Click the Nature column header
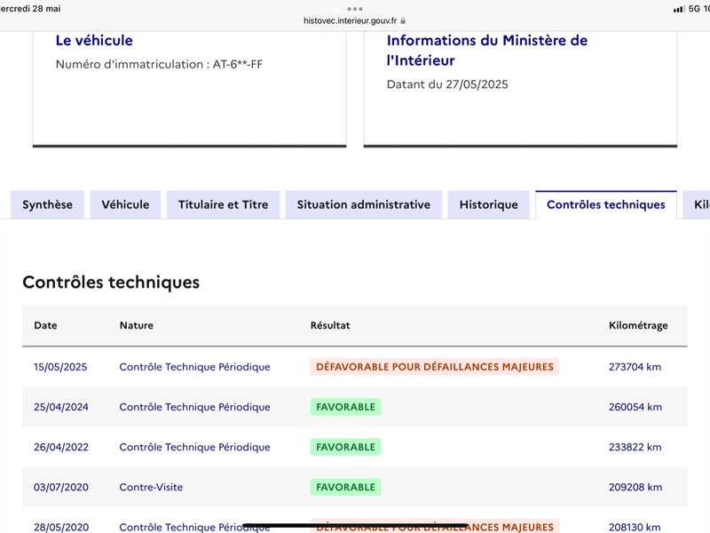This screenshot has width=710, height=533. tap(137, 325)
